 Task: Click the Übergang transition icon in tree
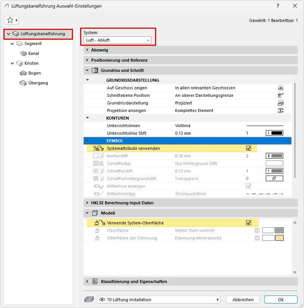tap(23, 83)
